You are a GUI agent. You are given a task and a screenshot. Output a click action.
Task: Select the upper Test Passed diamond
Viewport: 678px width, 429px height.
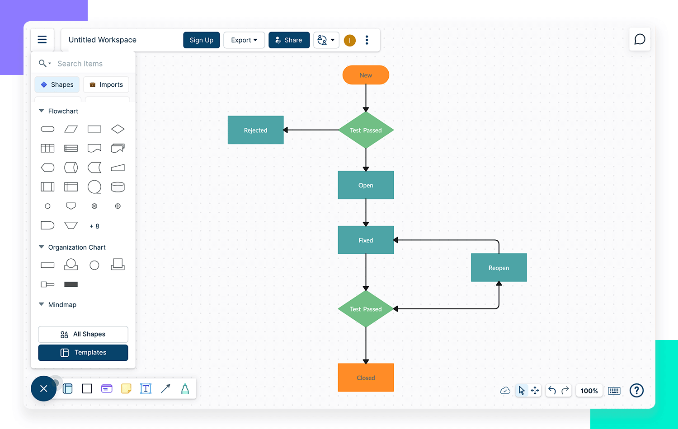pyautogui.click(x=366, y=130)
